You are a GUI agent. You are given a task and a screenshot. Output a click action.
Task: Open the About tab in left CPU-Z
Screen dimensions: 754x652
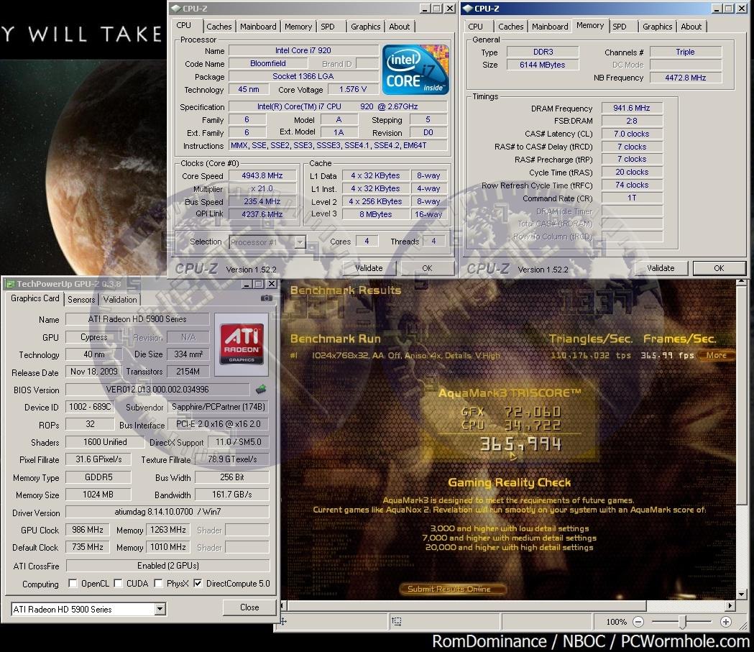[x=399, y=27]
